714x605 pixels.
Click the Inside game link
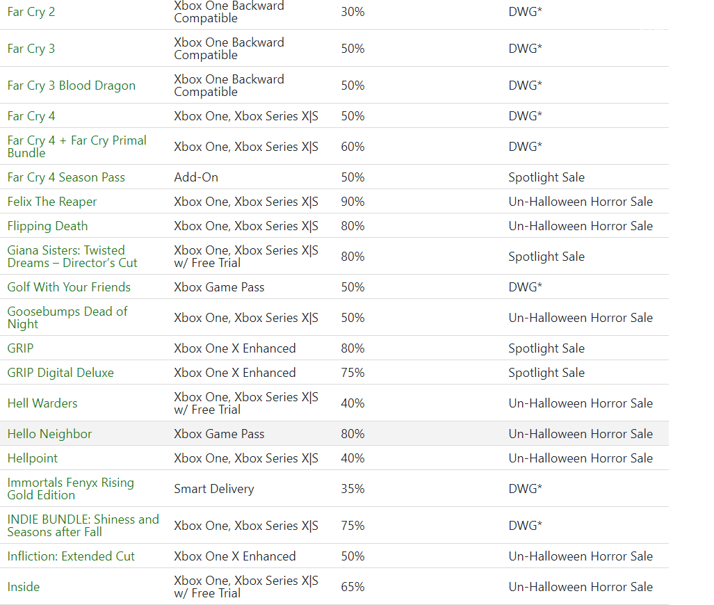click(x=23, y=587)
